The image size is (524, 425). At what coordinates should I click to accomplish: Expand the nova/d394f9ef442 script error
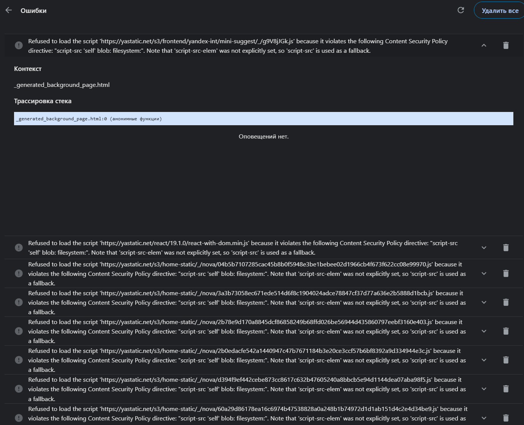point(484,389)
